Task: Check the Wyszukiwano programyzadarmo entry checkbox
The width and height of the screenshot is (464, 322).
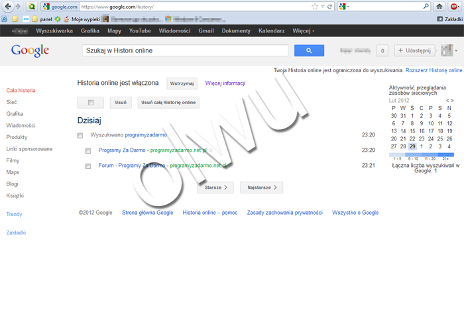Action: coord(80,135)
